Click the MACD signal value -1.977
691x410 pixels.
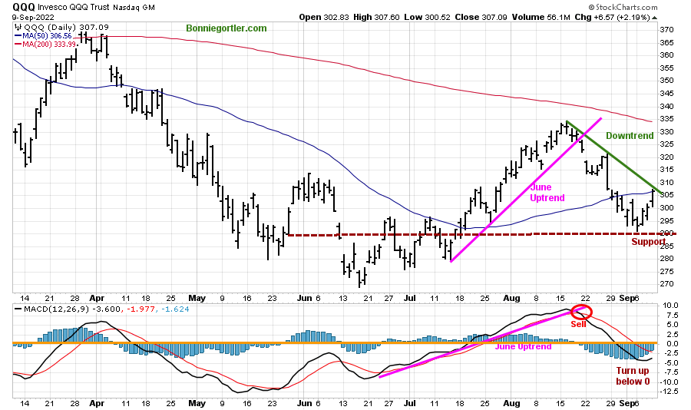click(x=141, y=309)
